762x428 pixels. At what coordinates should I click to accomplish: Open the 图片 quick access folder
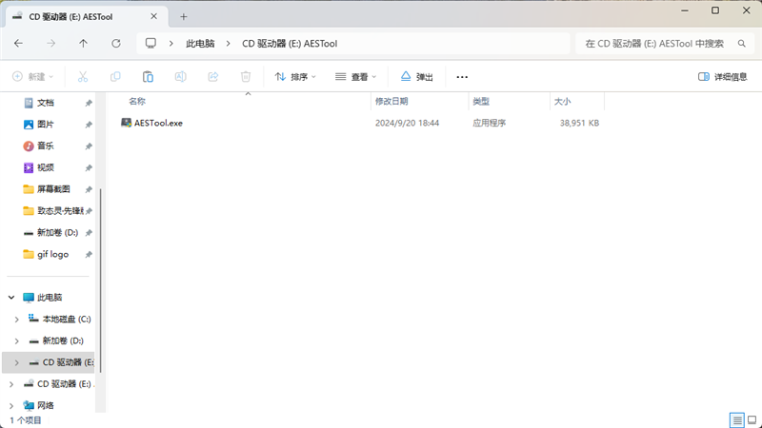pos(45,125)
